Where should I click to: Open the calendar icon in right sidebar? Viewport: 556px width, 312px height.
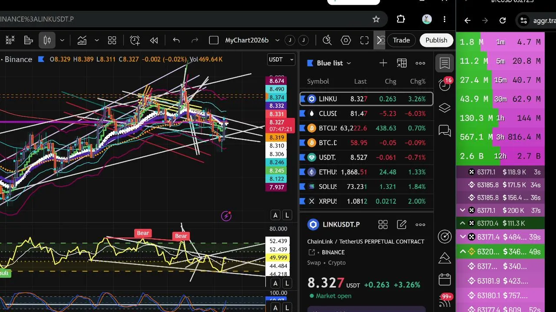445,279
